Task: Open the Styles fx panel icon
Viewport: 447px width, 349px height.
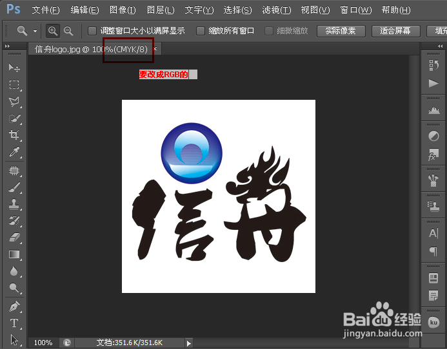Action: 433,155
